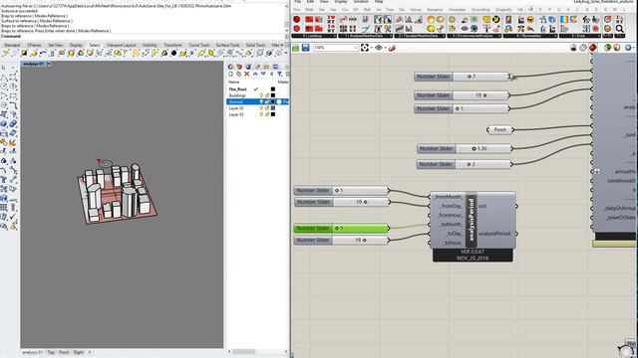Viewport: 638px width, 358px height.
Task: Open dropdown arrow next to eye icon
Action: (385, 49)
